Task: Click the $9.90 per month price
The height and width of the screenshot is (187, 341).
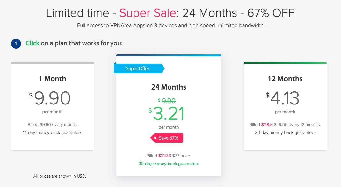Action: pyautogui.click(x=50, y=98)
